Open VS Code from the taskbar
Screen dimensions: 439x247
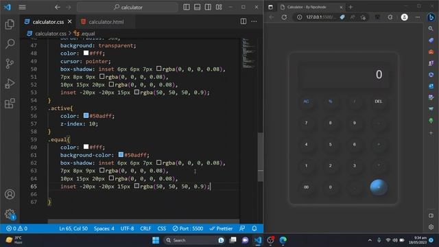point(258,240)
